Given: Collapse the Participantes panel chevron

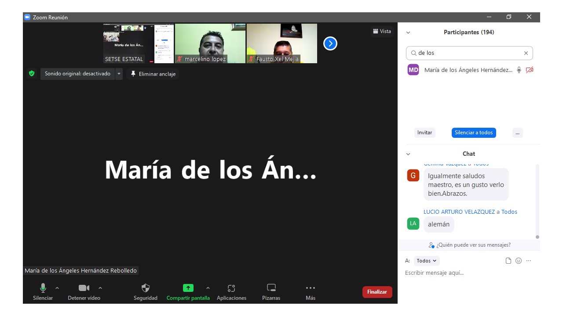Looking at the screenshot, I should tap(408, 32).
